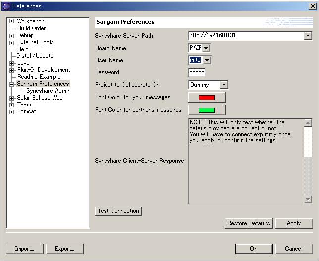Click into the Password field

197,73
